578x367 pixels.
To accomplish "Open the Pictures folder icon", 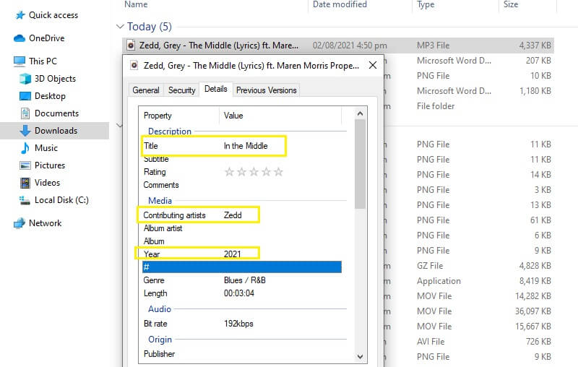I will [25, 165].
